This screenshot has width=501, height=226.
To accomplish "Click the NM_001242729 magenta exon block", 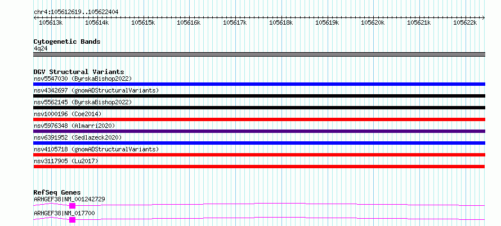I will [x=72, y=206].
